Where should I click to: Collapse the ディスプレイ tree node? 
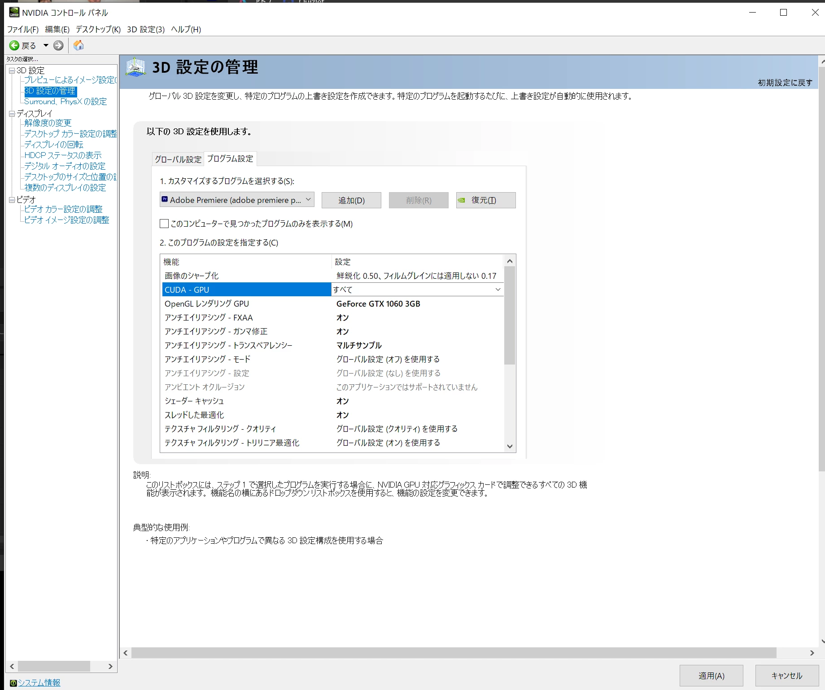point(12,114)
